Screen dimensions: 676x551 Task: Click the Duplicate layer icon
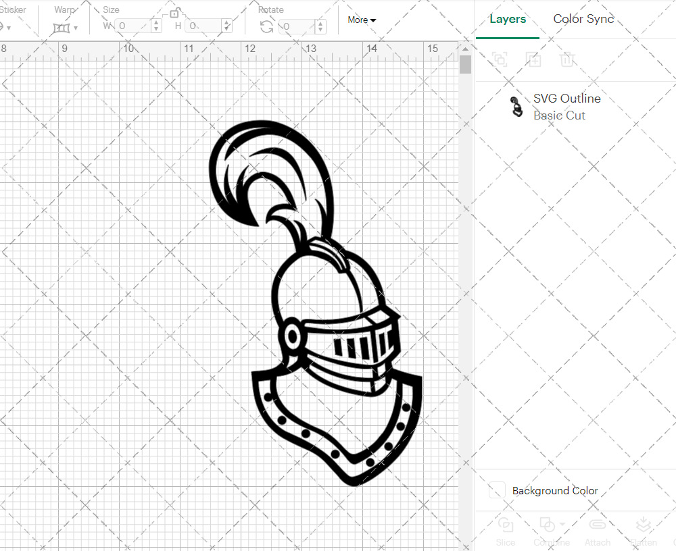tap(533, 59)
